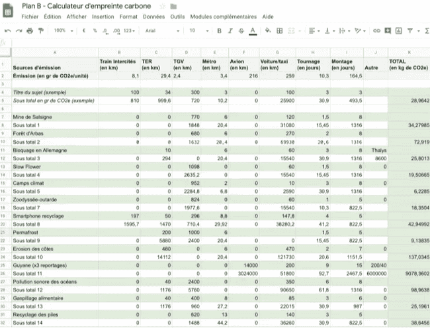Star the document title
430x328 pixels.
click(161, 5)
